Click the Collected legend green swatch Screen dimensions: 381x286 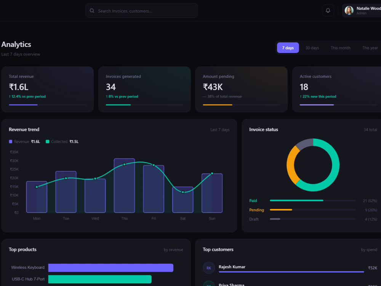point(47,141)
